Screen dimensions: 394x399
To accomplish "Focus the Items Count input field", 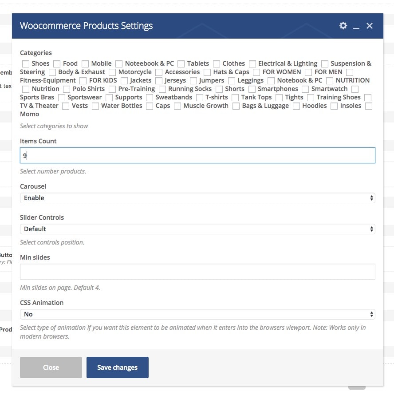I will [197, 155].
